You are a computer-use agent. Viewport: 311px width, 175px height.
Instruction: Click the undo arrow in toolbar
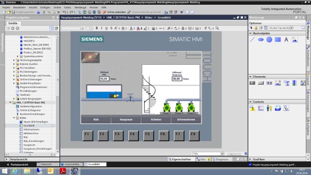coord(64,12)
